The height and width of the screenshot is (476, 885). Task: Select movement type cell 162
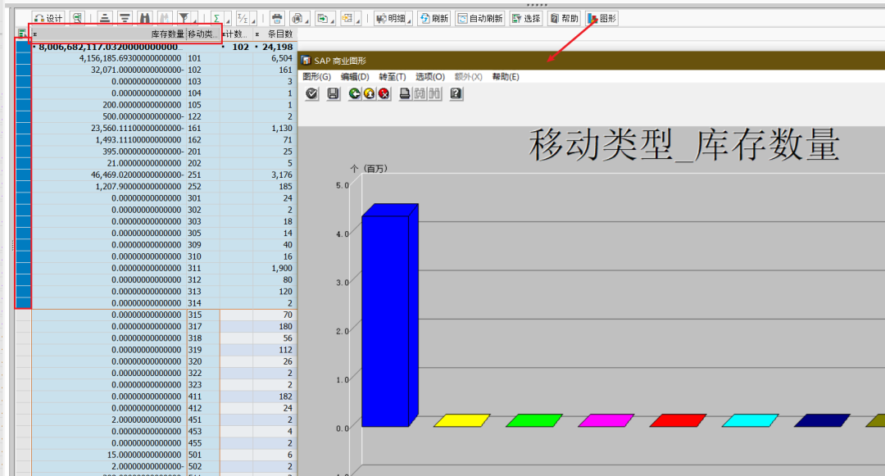point(203,140)
